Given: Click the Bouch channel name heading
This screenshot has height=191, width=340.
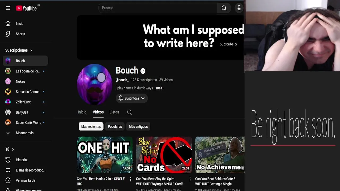Looking at the screenshot, I should pyautogui.click(x=127, y=71).
